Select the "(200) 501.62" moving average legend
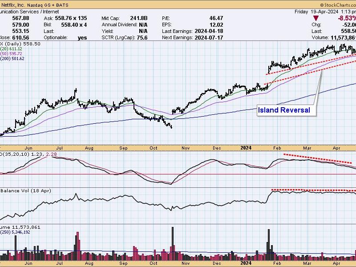 pos(12,59)
